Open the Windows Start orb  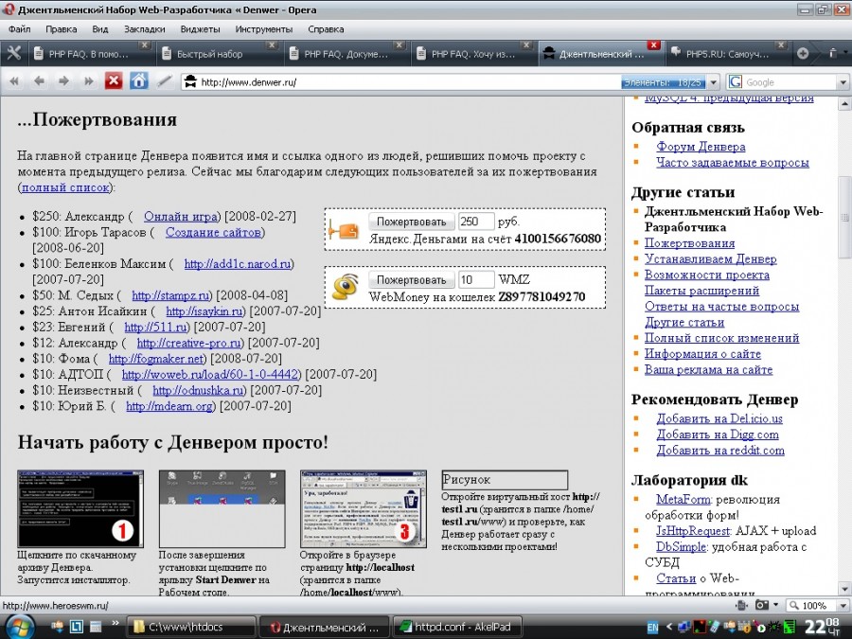click(19, 627)
